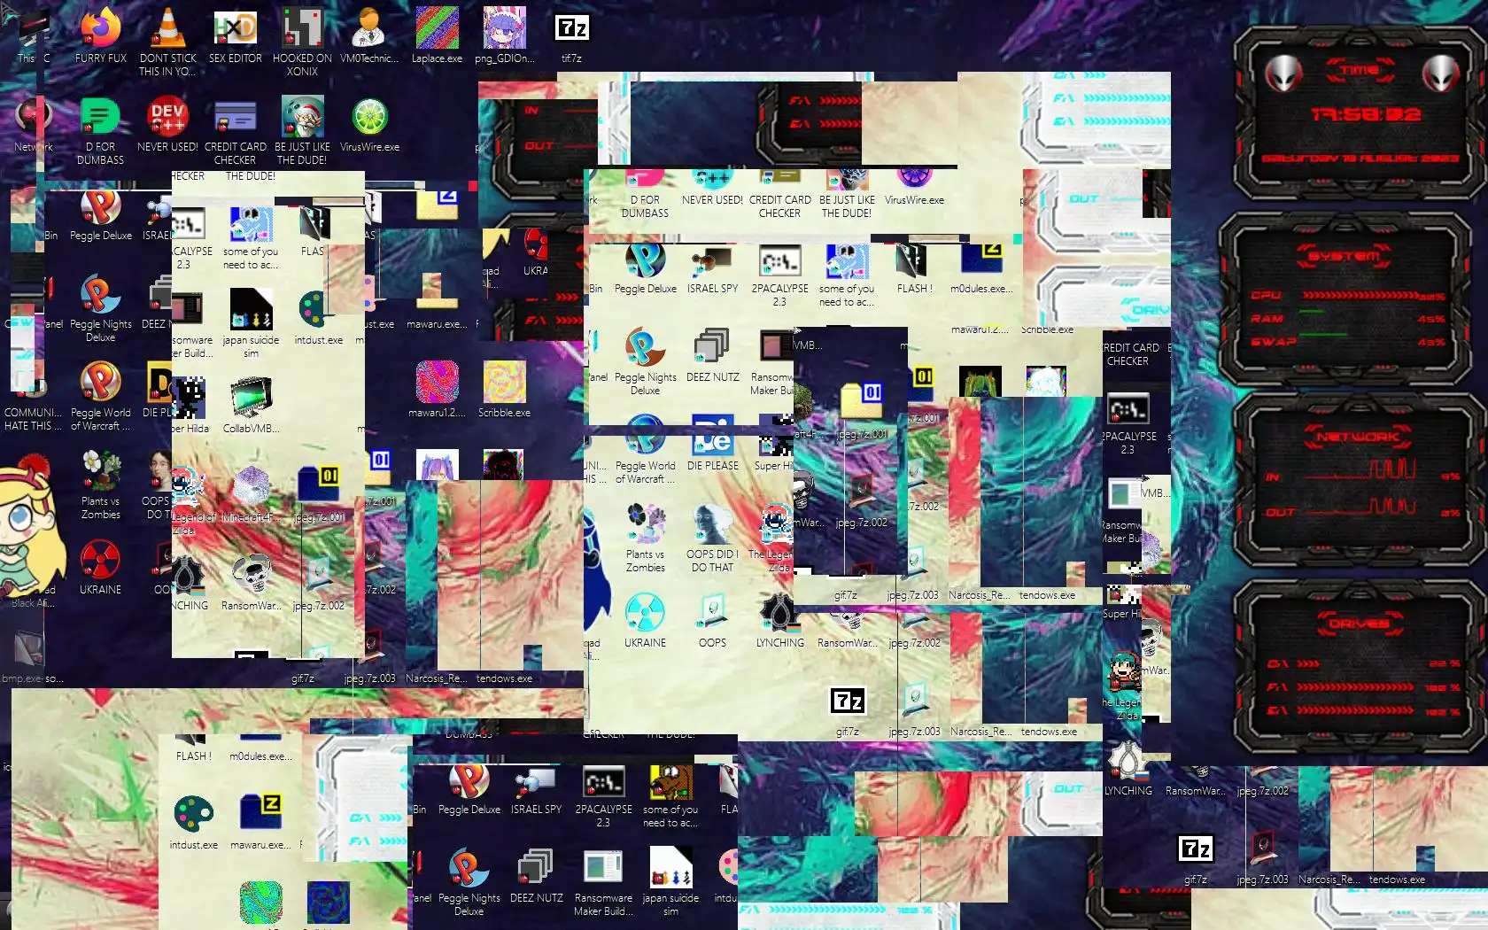Open the blue inverted Peggle Deluxe icon
The width and height of the screenshot is (1488, 930).
646,260
